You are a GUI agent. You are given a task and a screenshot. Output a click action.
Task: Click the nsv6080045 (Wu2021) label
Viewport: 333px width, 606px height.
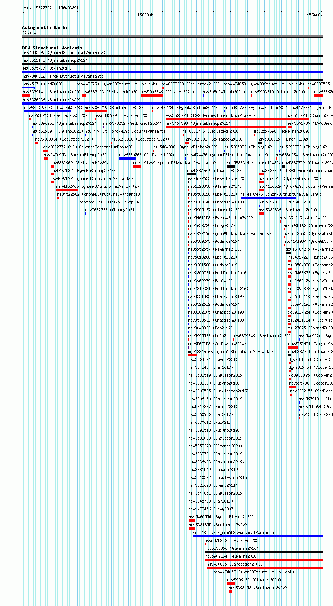pyautogui.click(x=224, y=92)
